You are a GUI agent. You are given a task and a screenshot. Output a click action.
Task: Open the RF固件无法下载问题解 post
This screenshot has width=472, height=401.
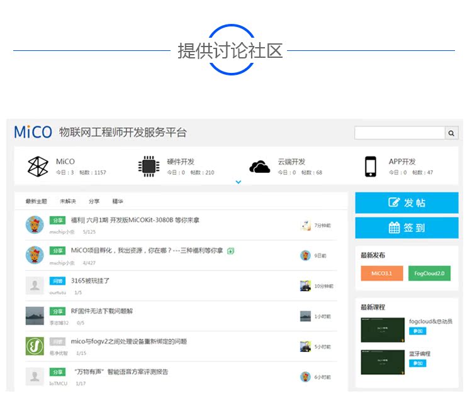click(x=102, y=311)
